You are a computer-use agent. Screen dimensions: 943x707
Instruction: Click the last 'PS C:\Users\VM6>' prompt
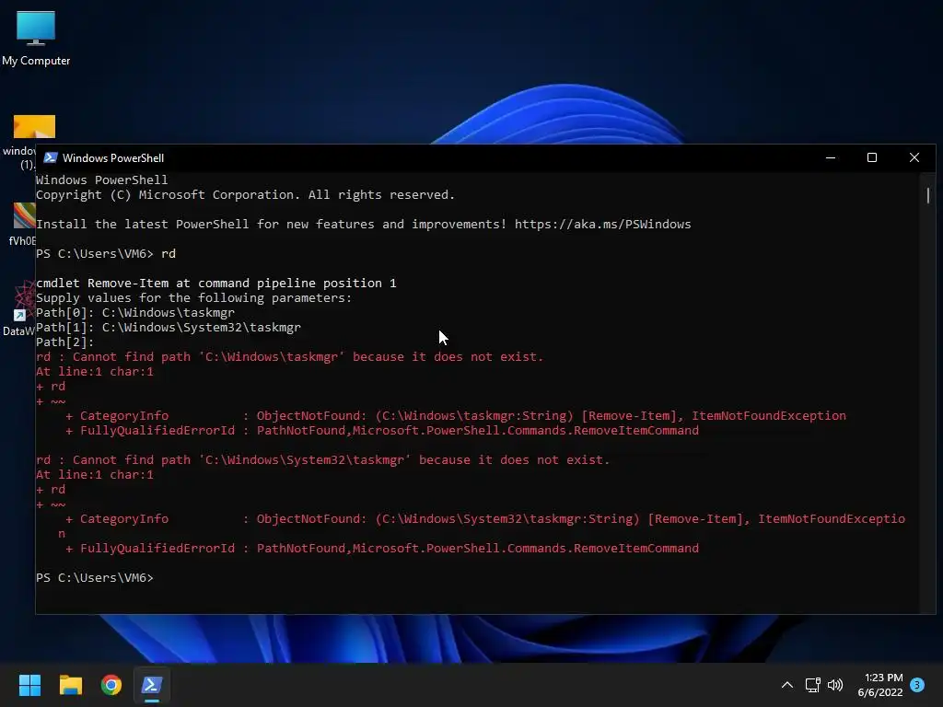95,578
